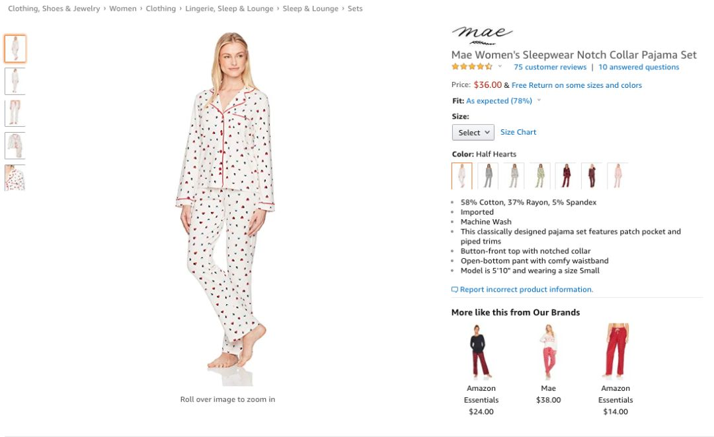Select the fabric close-up thumbnail
The height and width of the screenshot is (437, 714).
[x=15, y=178]
